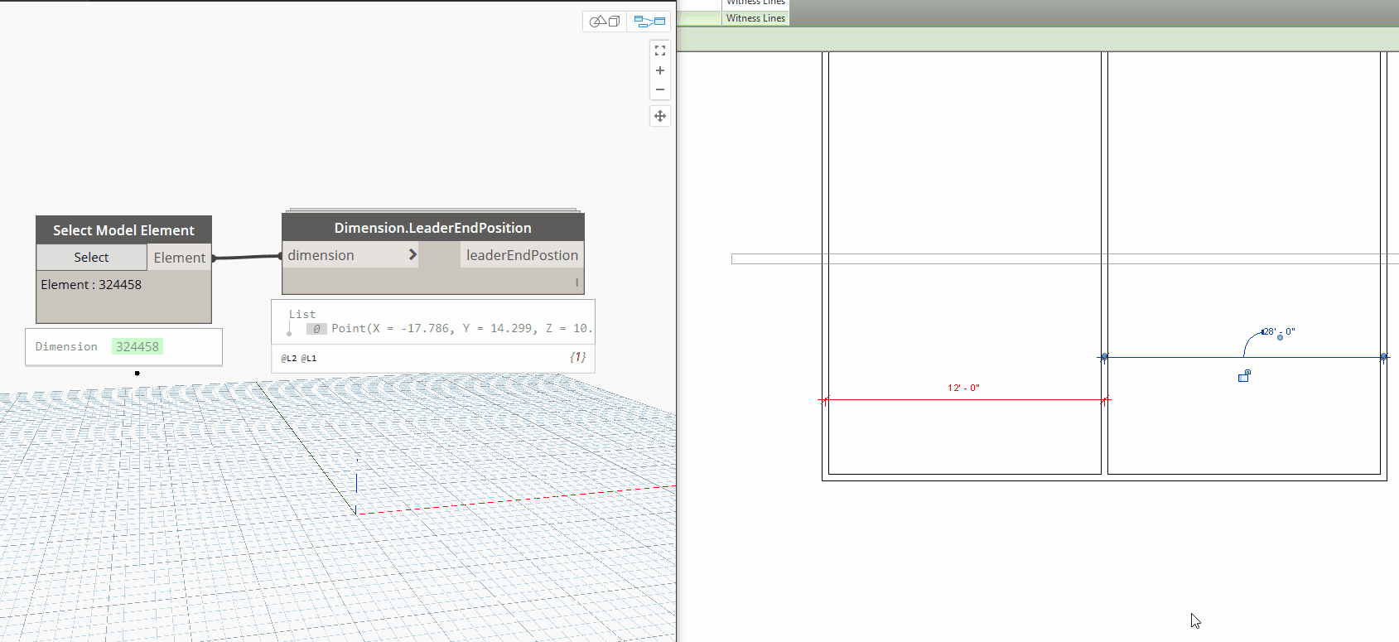Switch to the 3D geometry background preview

[x=605, y=22]
